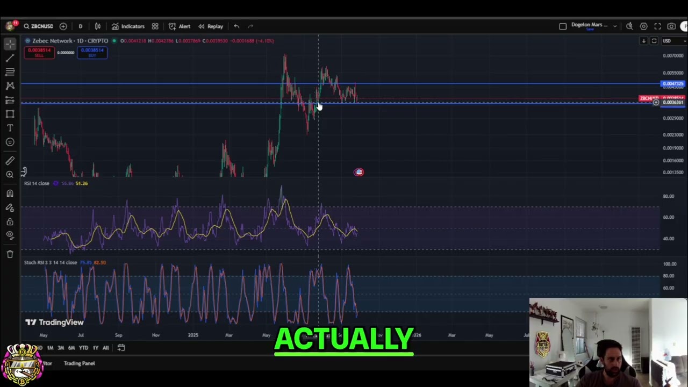Viewport: 688px width, 387px height.
Task: Open the indicator templates grid icon
Action: (x=155, y=26)
